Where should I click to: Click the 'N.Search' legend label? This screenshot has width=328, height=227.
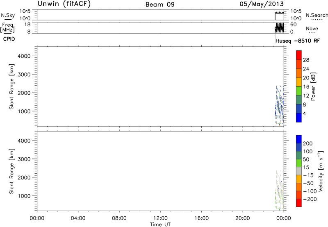click(x=317, y=15)
